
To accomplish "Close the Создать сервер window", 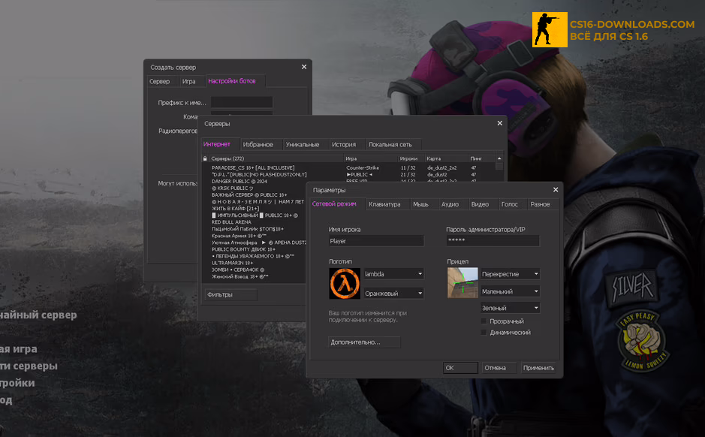I will 304,67.
